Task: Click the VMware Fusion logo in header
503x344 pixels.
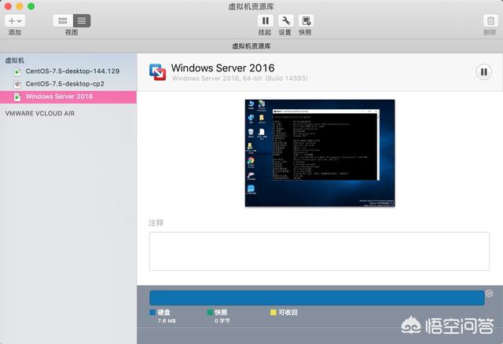Action: tap(157, 72)
